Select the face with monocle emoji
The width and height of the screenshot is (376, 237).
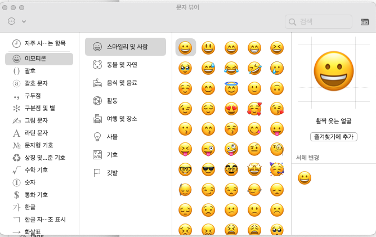point(277,149)
